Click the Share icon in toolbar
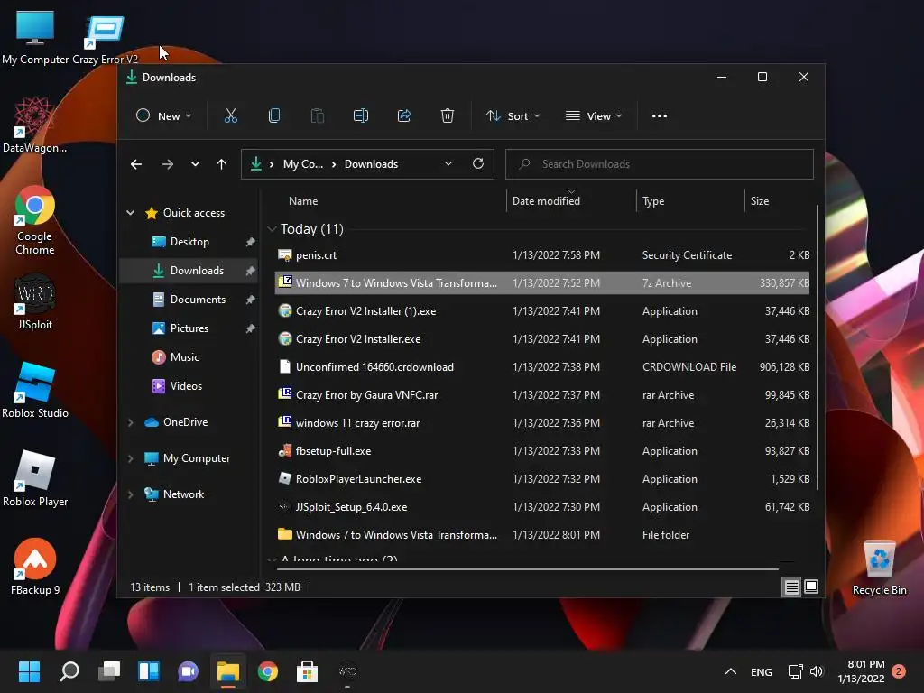 (x=404, y=116)
